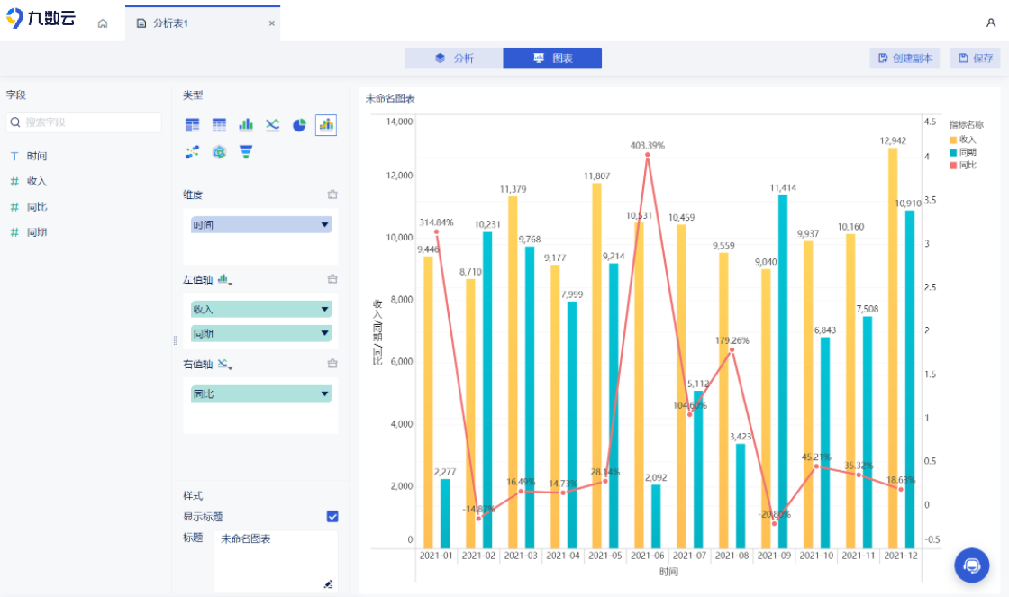Choose the radar chart type icon
The image size is (1009, 597).
coord(219,152)
